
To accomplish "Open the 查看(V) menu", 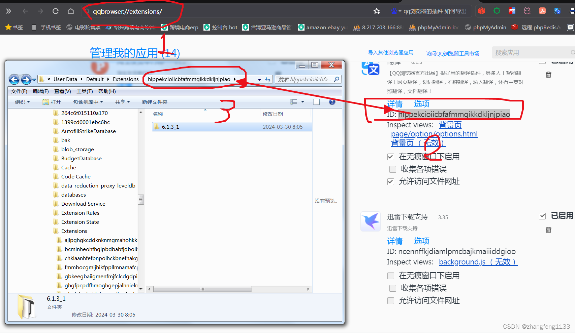I will pos(63,91).
